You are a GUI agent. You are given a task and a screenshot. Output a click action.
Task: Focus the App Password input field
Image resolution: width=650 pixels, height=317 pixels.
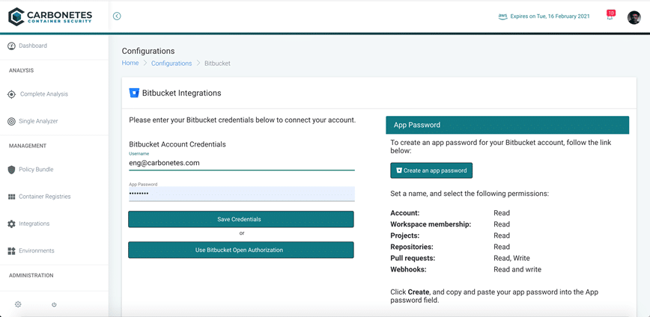pos(242,194)
